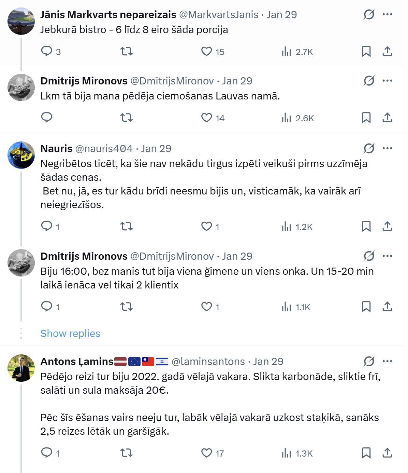
Task: Open more options on Jānis Markvarts' tweet
Action: click(x=387, y=14)
